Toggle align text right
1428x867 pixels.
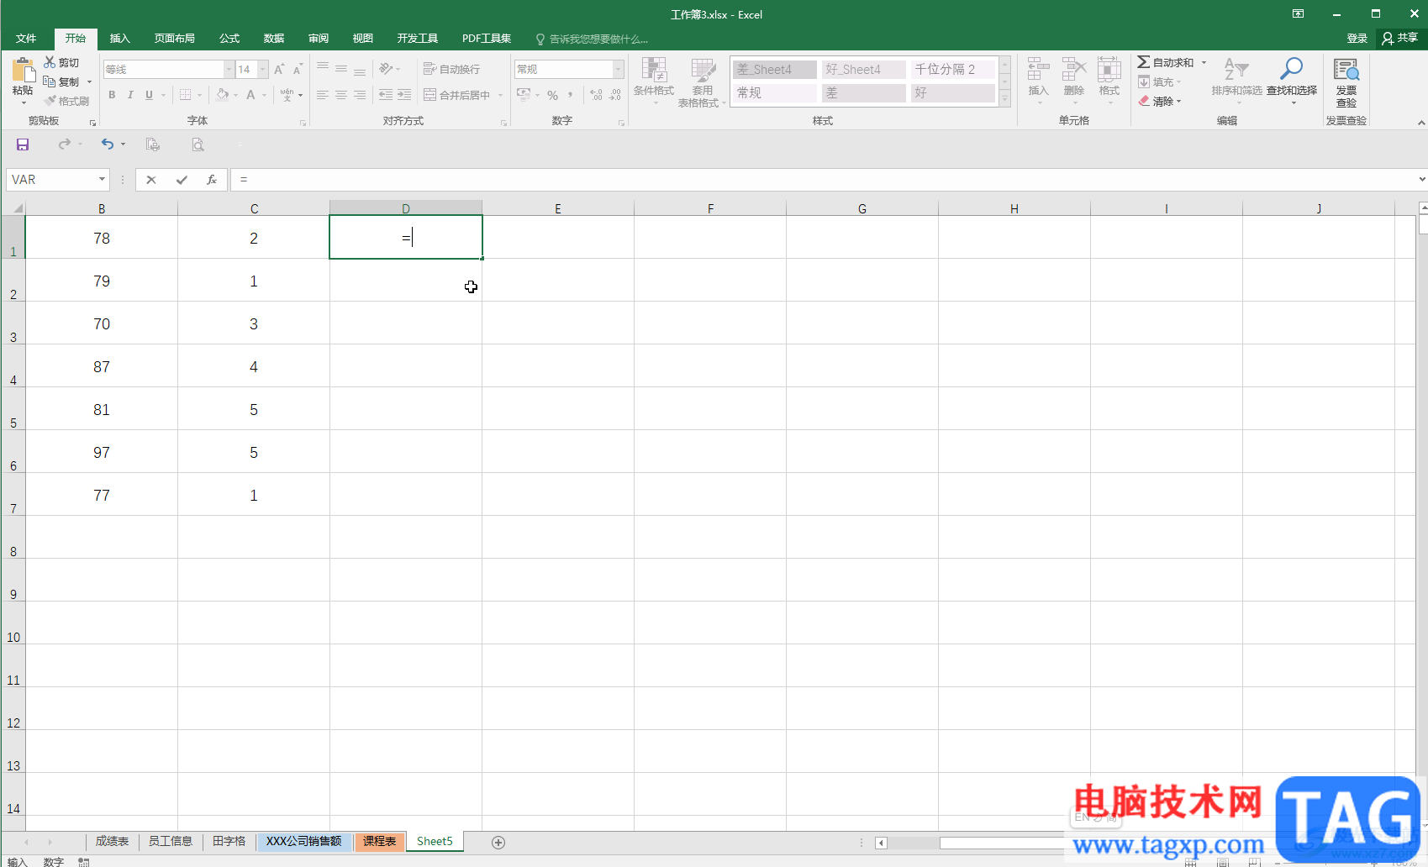click(360, 95)
